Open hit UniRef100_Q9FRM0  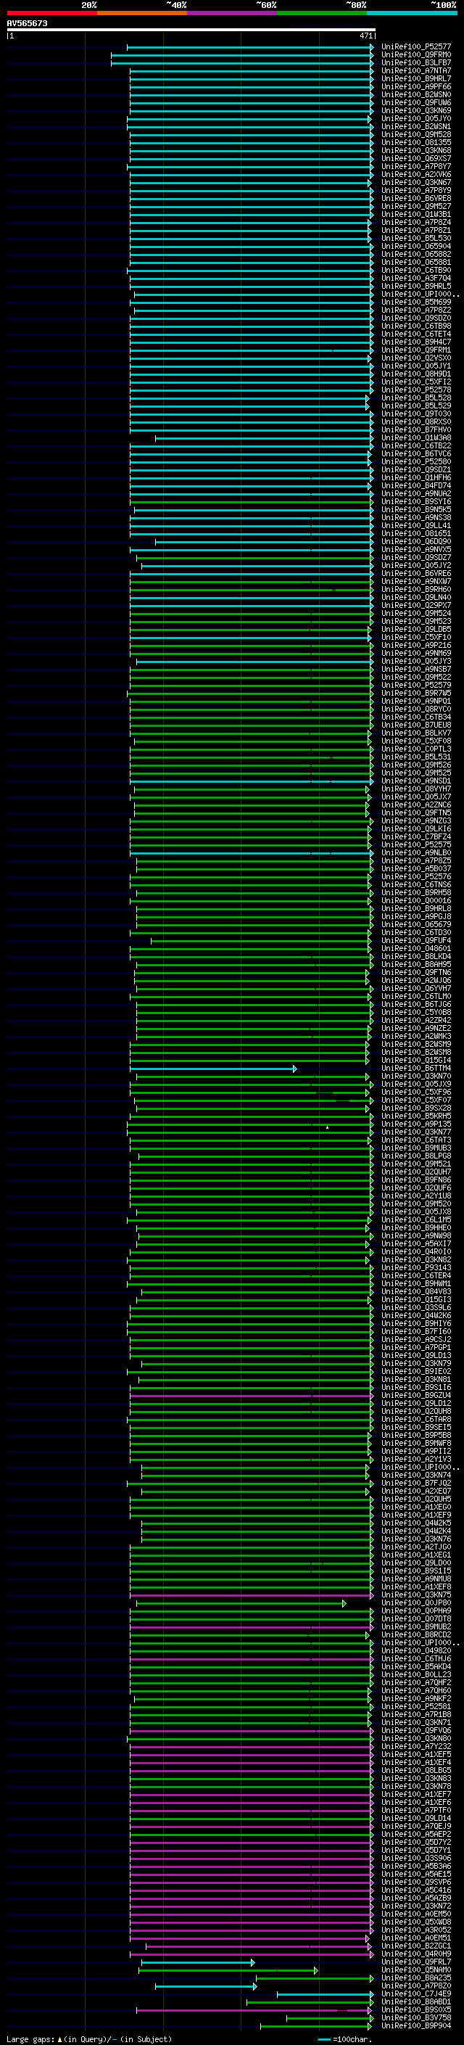point(416,55)
